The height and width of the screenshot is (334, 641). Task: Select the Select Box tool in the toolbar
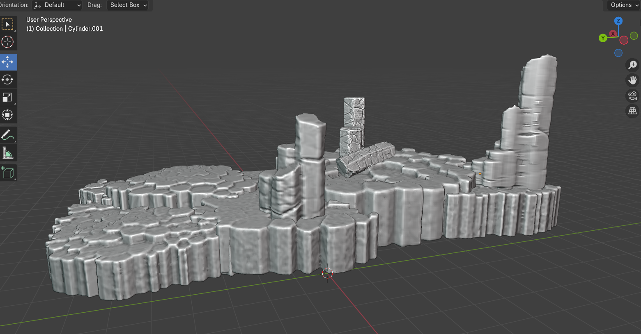8,24
